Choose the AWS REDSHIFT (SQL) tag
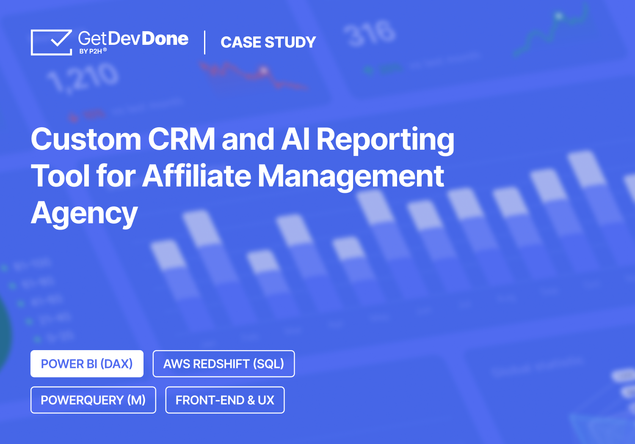The width and height of the screenshot is (635, 444). coord(224,364)
